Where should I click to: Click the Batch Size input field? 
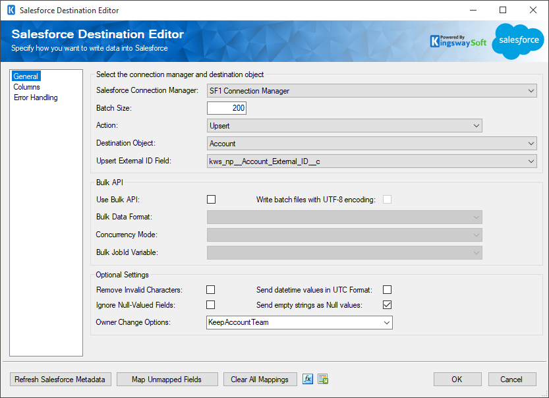[227, 108]
